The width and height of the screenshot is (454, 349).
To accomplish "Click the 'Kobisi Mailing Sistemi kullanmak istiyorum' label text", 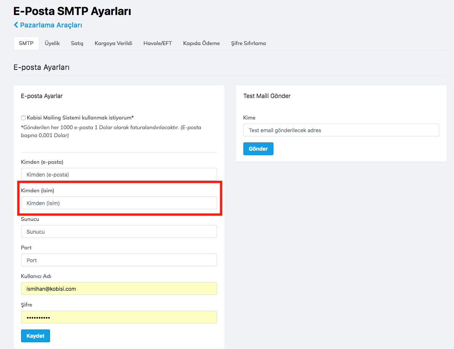I will click(x=80, y=118).
